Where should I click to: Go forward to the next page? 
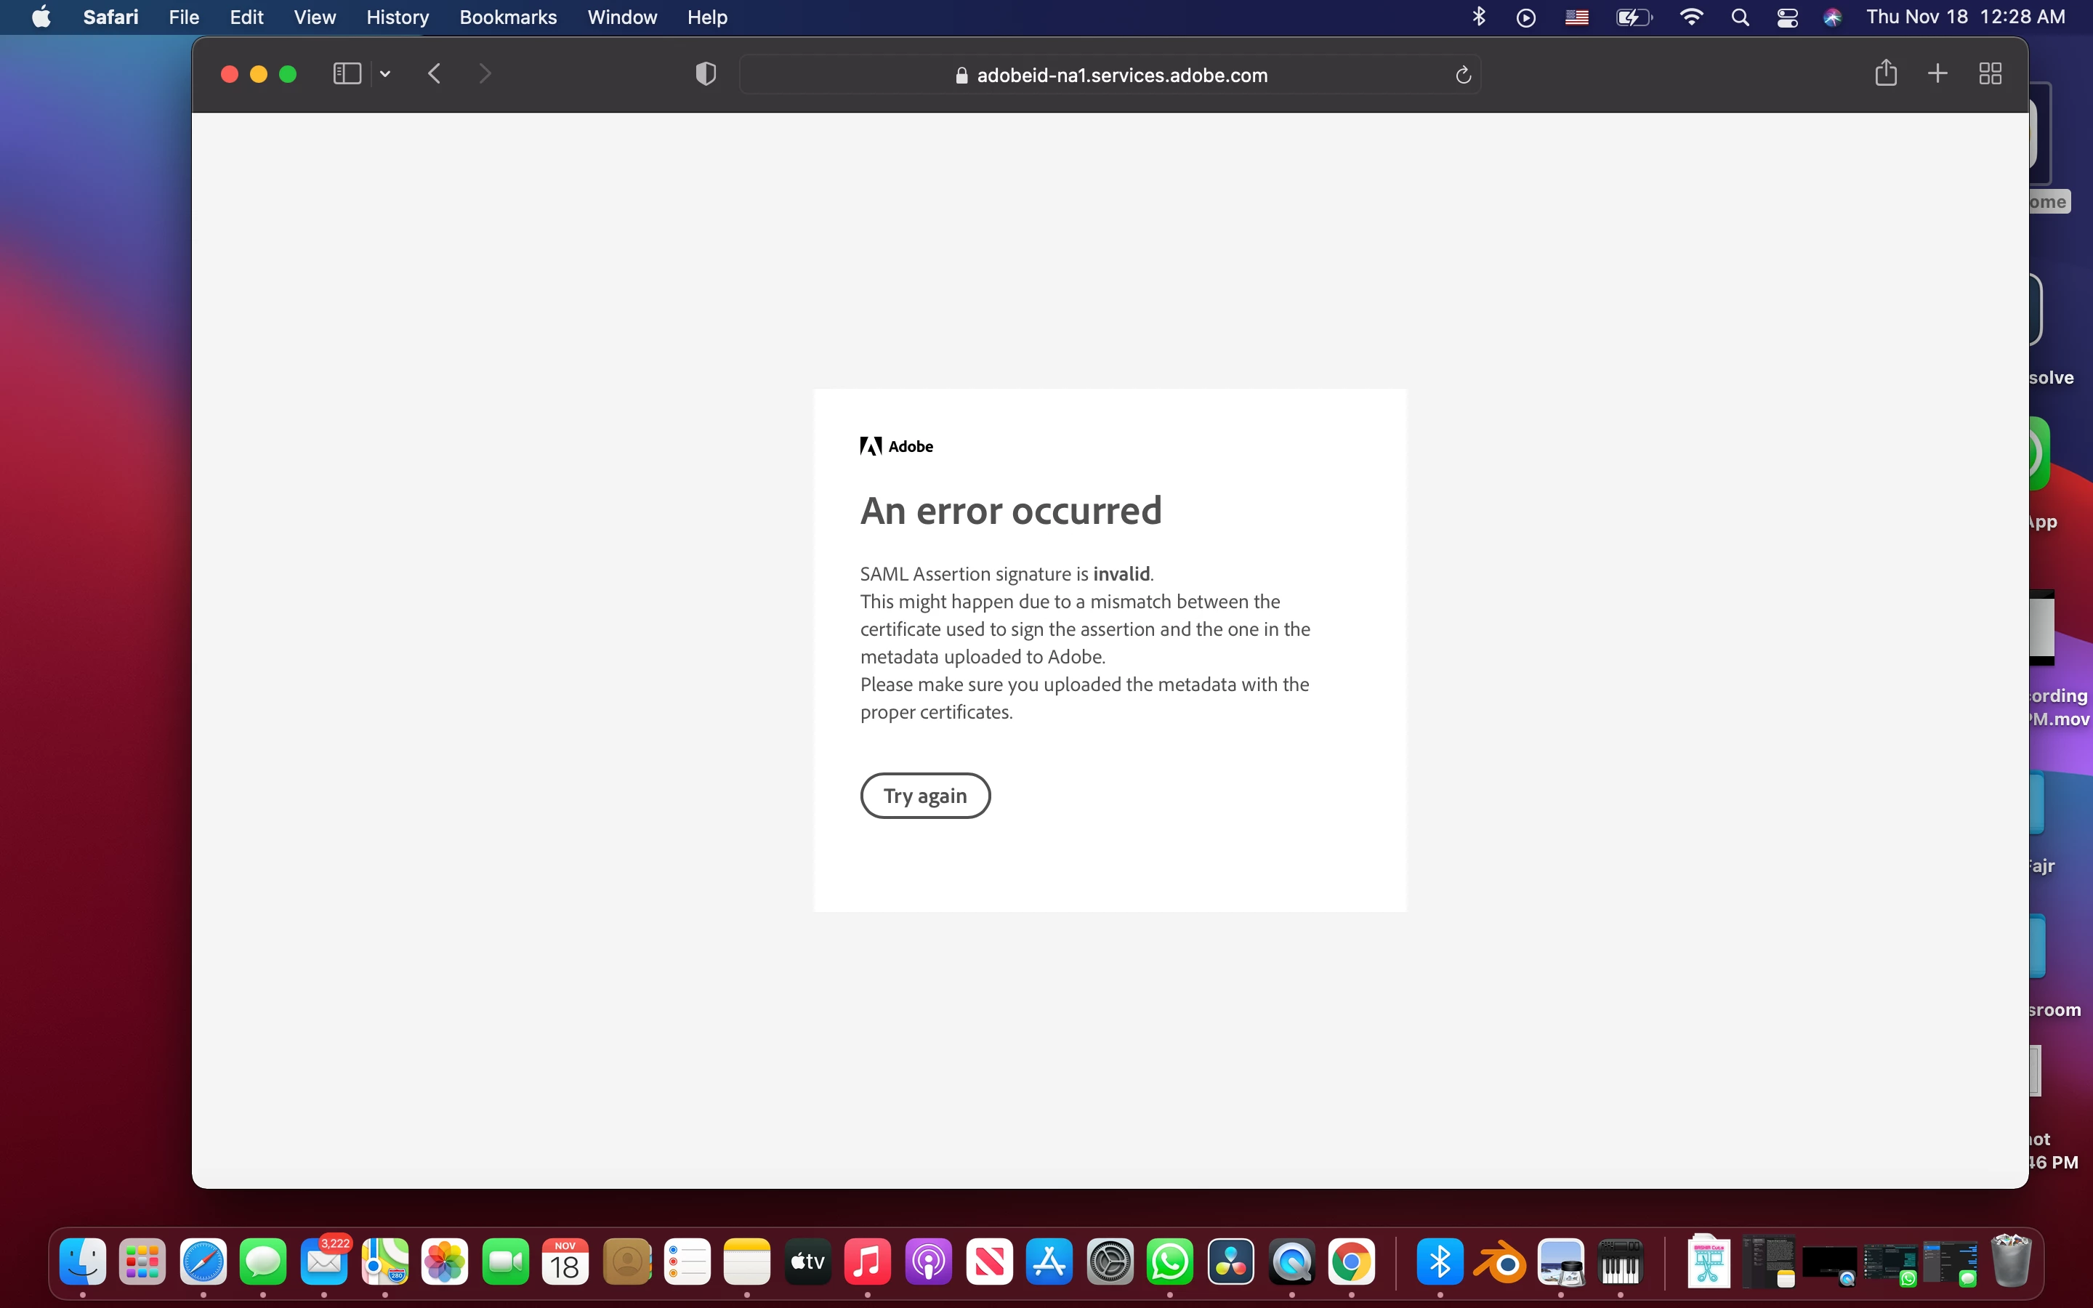point(485,74)
